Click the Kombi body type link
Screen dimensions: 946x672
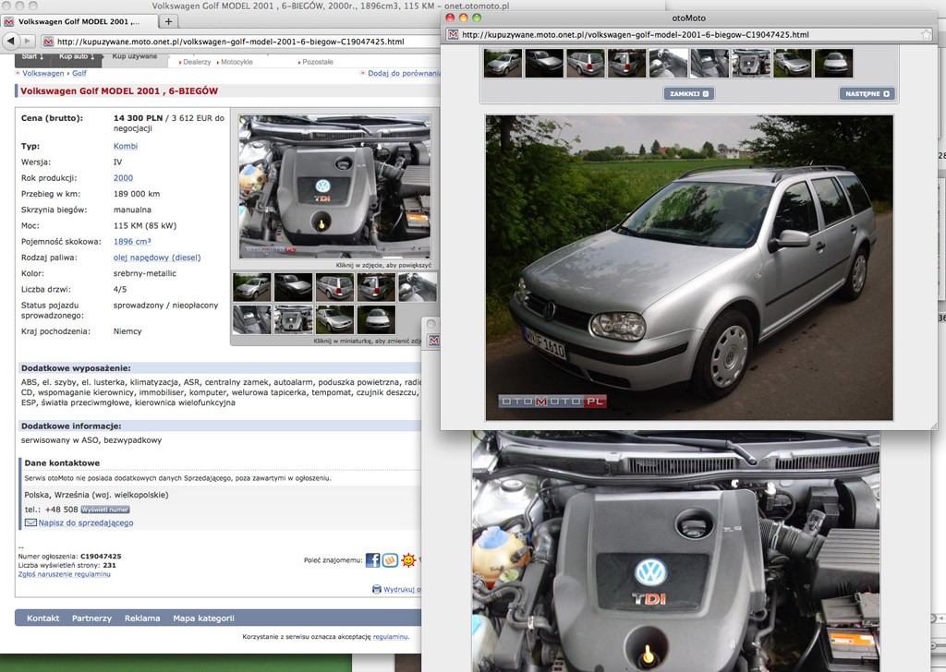(x=126, y=146)
